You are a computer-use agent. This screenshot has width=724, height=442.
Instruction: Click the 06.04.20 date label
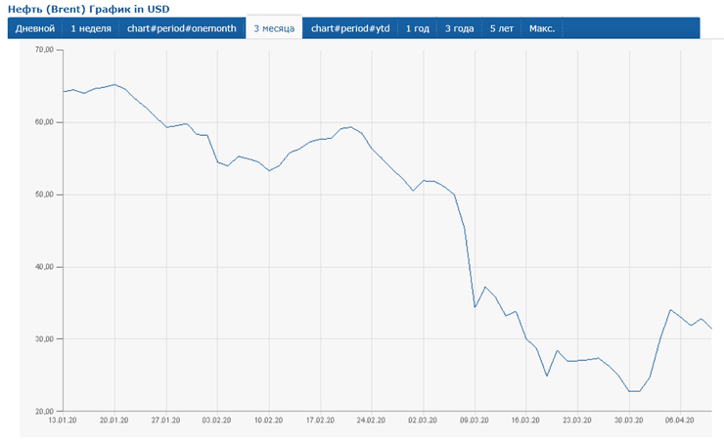point(679,420)
